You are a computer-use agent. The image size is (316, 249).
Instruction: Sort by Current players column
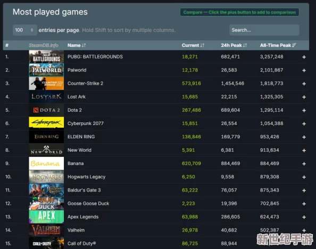[193, 45]
